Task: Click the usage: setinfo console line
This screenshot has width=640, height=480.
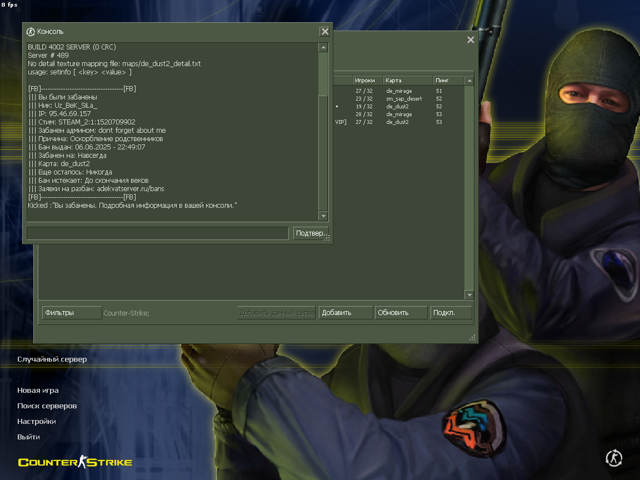Action: (x=79, y=72)
